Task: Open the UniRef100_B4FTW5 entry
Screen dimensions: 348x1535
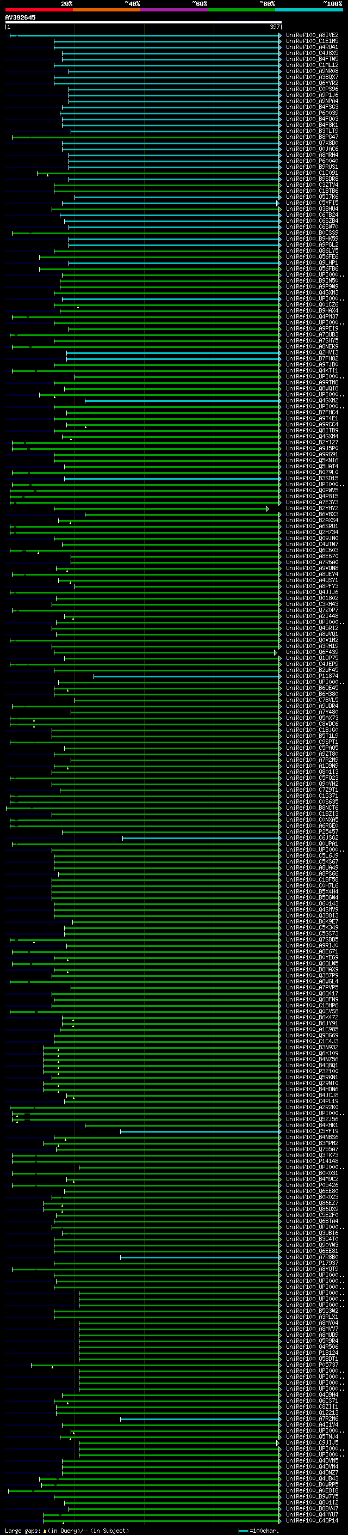Action: [312, 59]
